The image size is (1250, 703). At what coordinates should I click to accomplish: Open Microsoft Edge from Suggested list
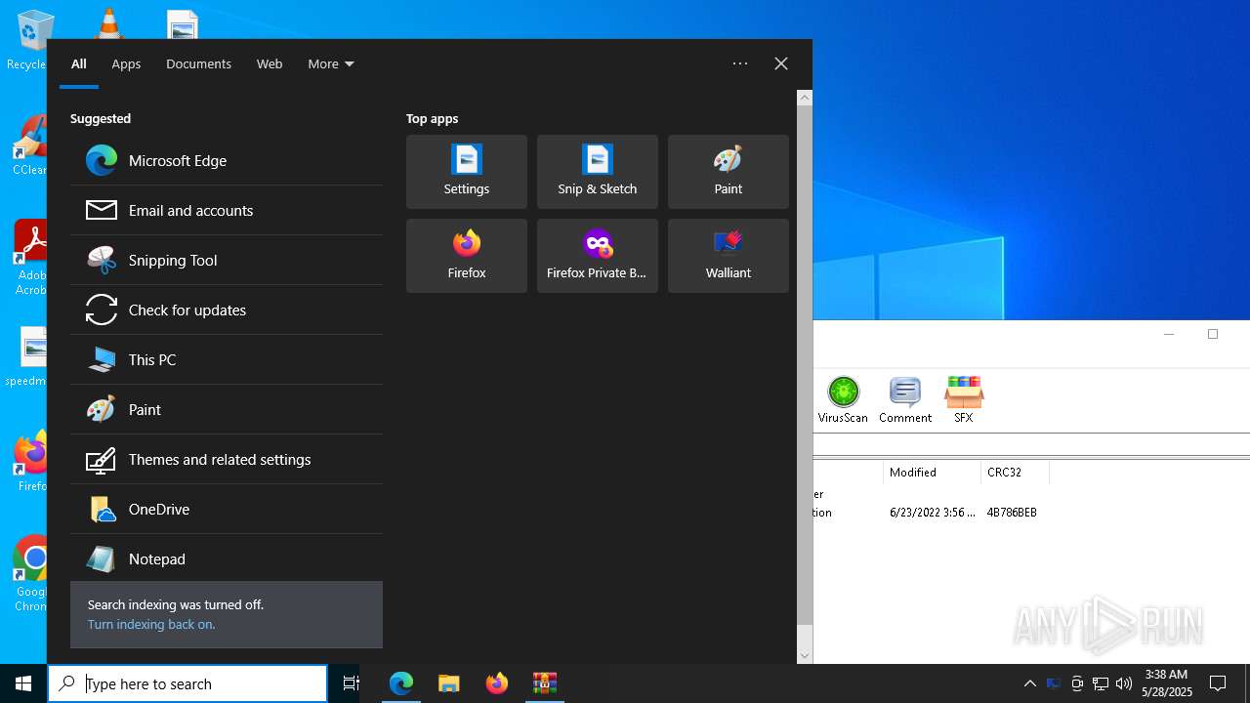(x=227, y=160)
